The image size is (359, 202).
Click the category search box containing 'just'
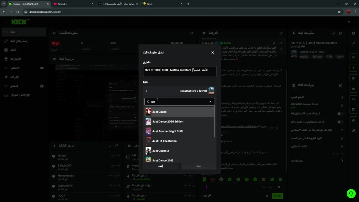pos(179,102)
